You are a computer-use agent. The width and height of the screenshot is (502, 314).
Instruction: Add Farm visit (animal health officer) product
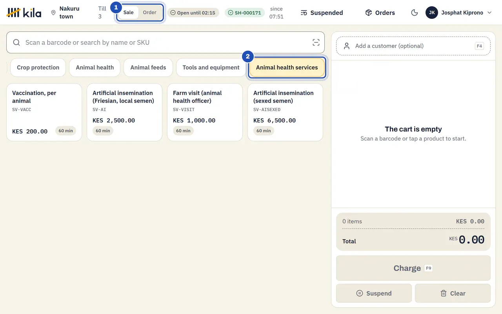(x=205, y=112)
